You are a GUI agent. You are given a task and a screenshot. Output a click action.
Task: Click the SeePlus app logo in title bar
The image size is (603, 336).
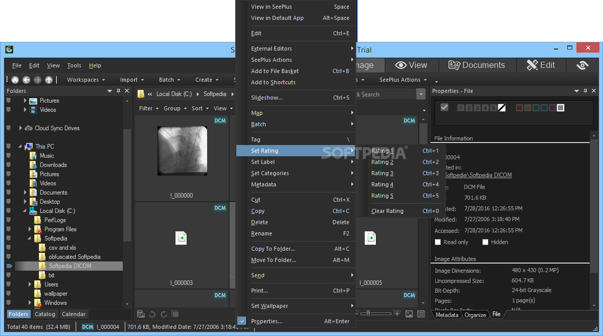(9, 50)
